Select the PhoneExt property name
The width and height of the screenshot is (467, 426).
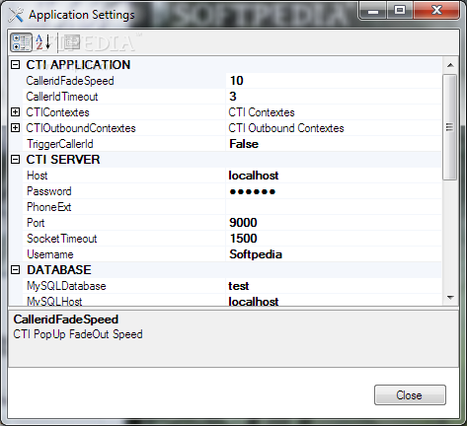coord(49,207)
